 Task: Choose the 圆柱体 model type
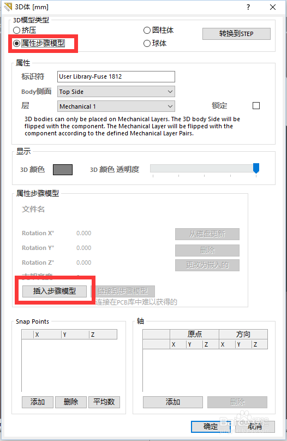tap(147, 30)
